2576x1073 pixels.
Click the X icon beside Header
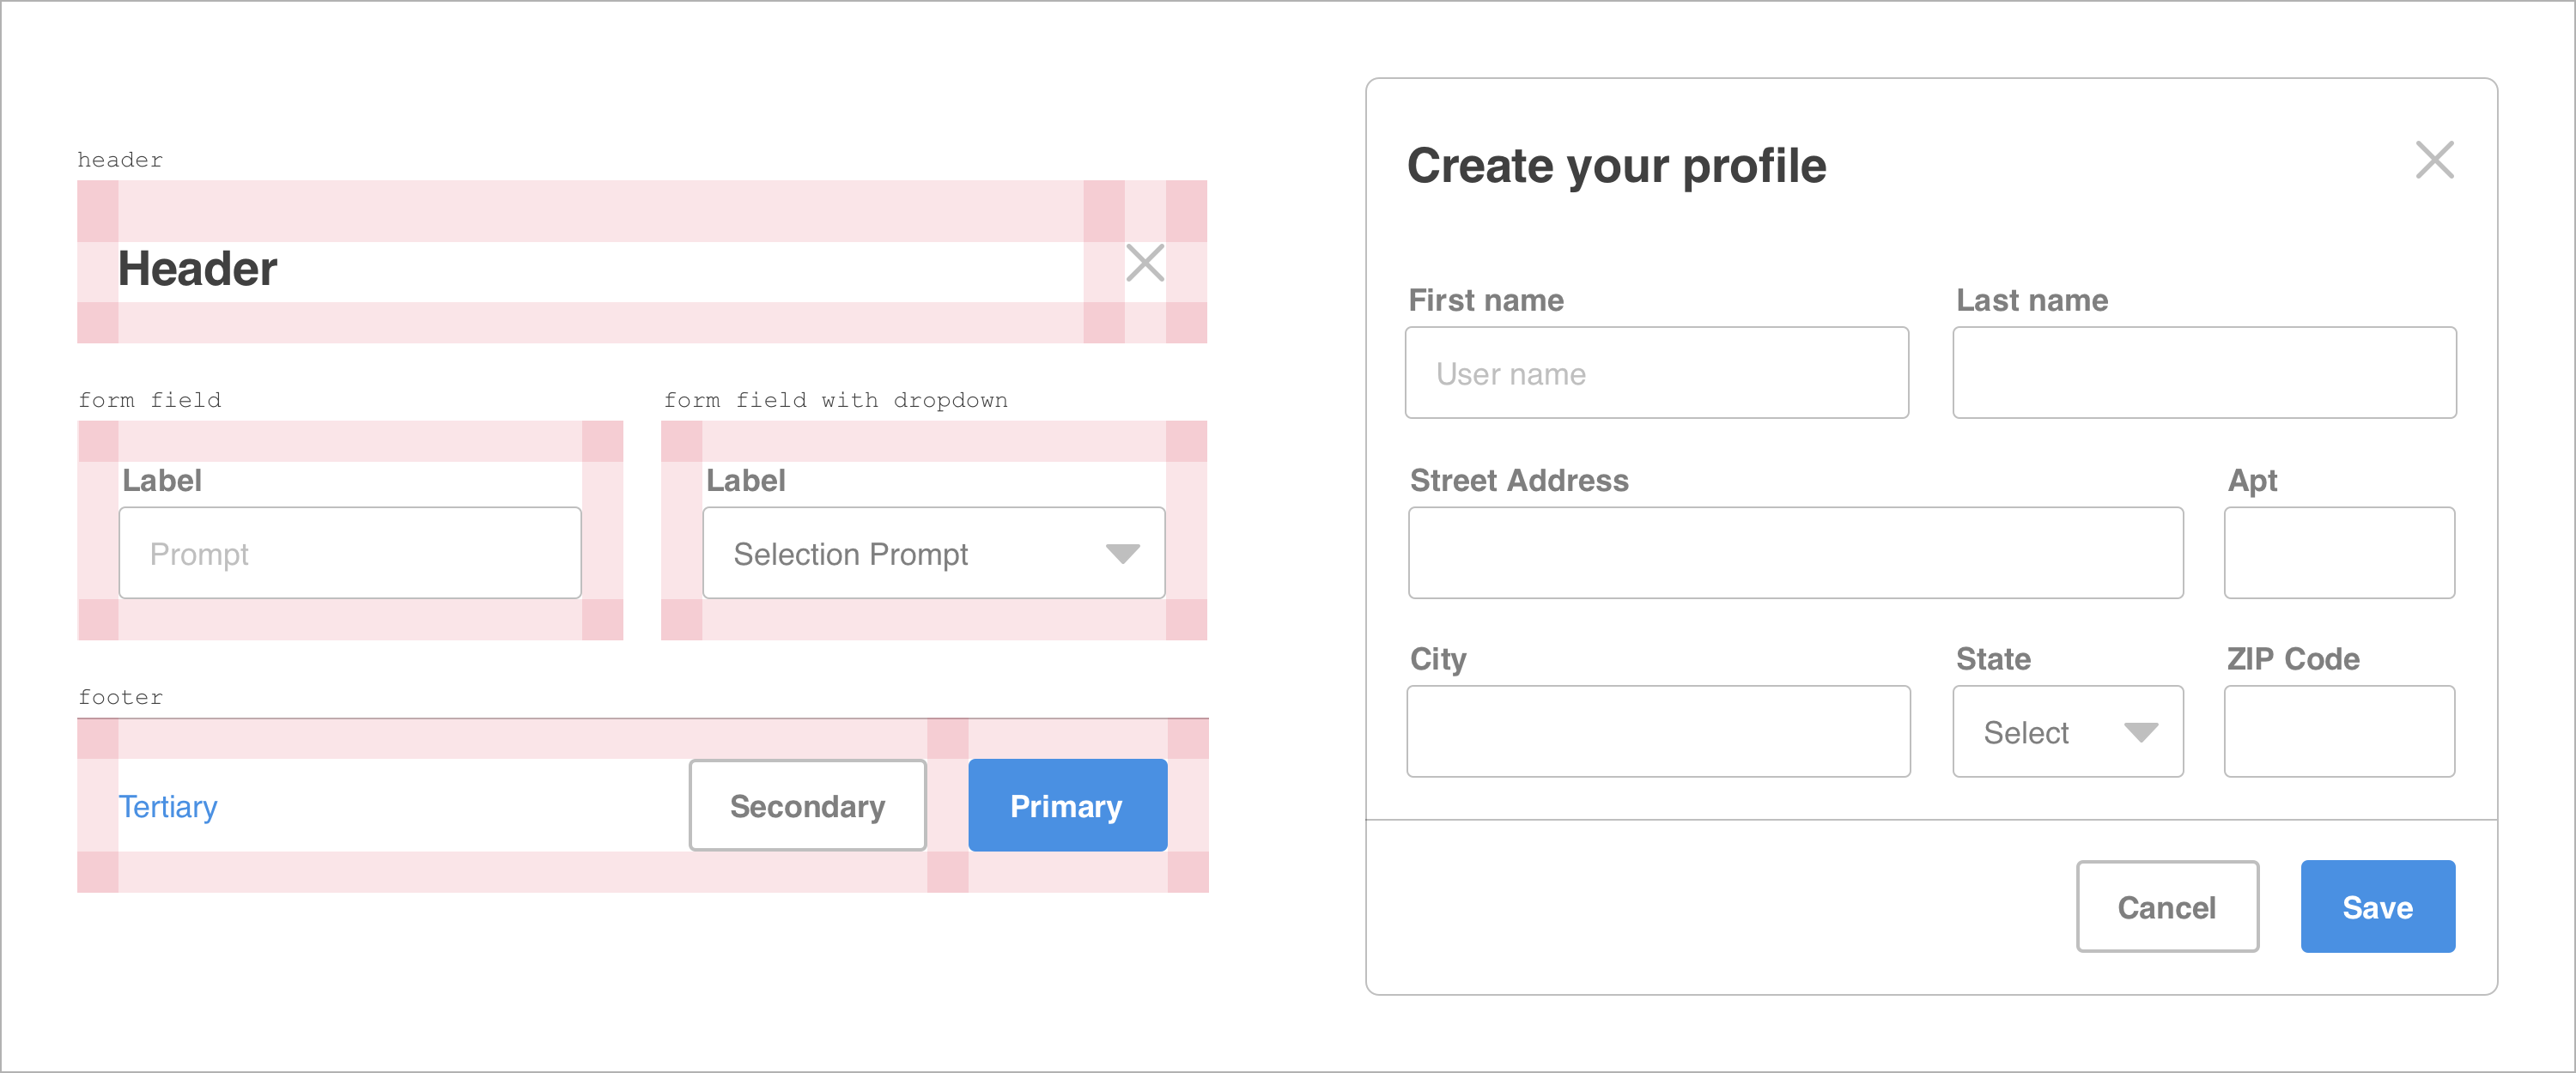tap(1144, 263)
